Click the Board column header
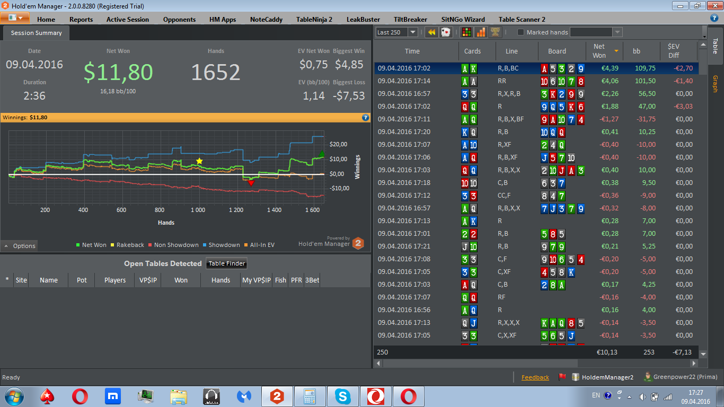The height and width of the screenshot is (407, 724). coord(557,51)
